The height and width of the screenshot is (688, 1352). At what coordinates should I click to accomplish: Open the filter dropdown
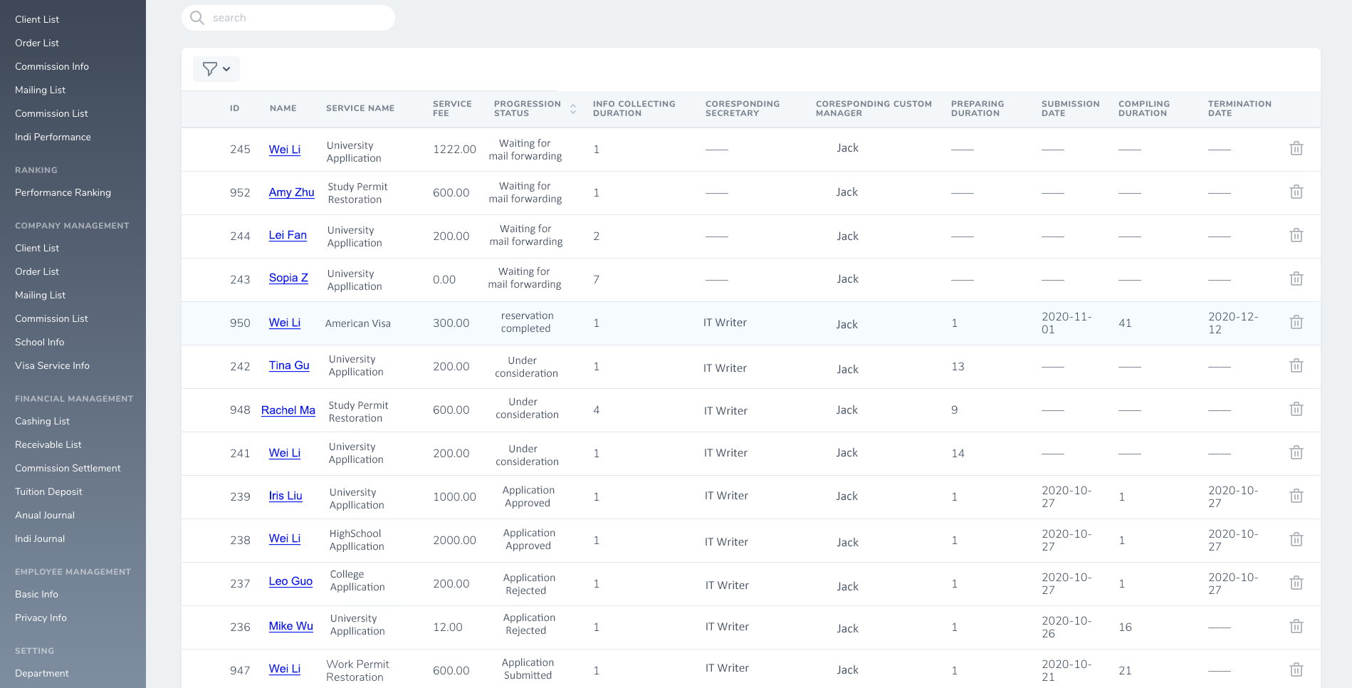tap(216, 69)
